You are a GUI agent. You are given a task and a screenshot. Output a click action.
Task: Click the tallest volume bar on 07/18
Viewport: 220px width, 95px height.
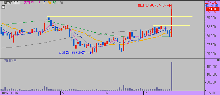171,76
